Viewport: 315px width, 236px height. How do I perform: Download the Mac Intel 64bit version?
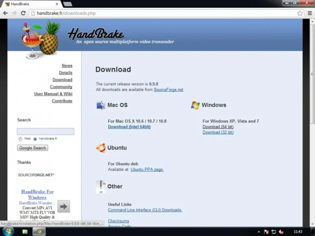tap(129, 127)
